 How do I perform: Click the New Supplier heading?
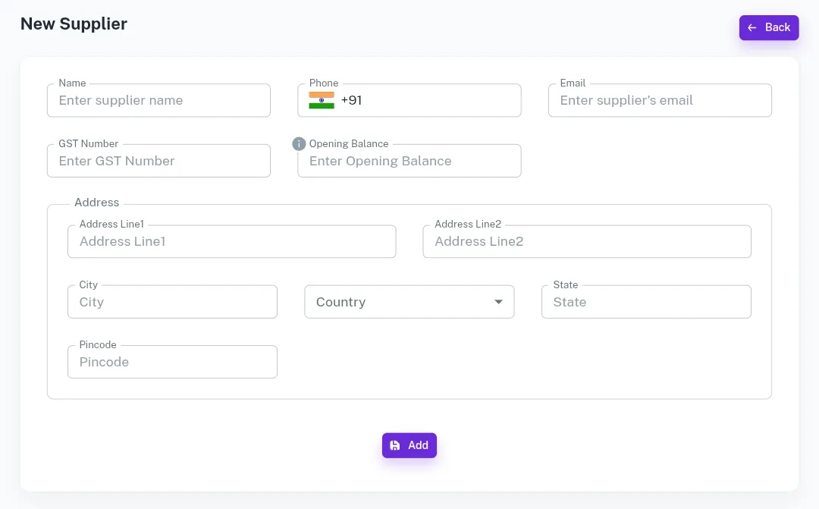click(74, 24)
